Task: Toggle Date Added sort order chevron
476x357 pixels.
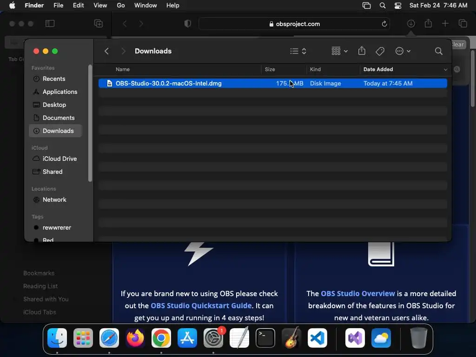Action: [445, 70]
